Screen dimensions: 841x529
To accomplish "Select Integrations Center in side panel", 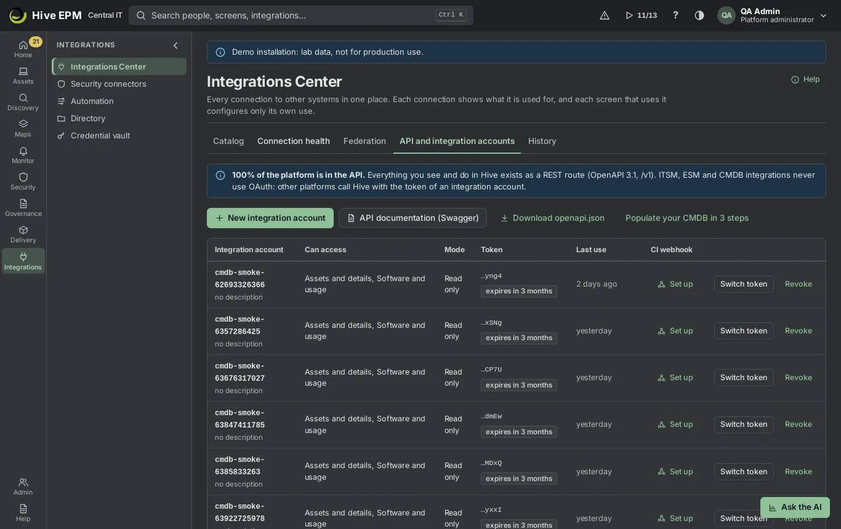I will pos(119,66).
